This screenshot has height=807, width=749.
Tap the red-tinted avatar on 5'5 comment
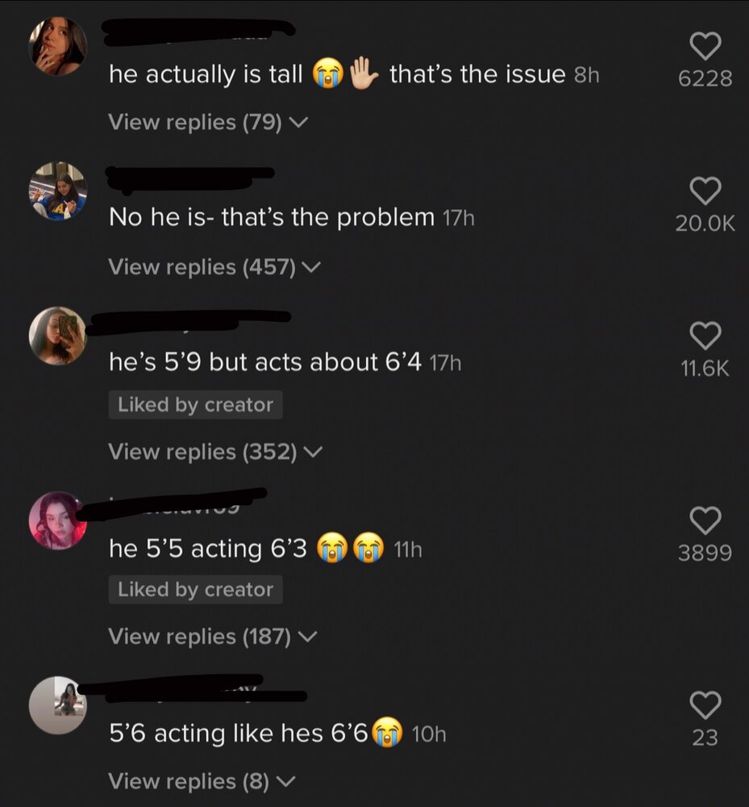(x=58, y=521)
